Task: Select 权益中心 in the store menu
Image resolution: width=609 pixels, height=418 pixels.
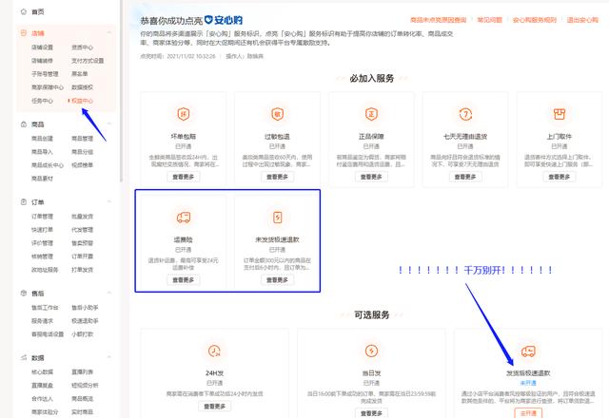Action: click(82, 100)
